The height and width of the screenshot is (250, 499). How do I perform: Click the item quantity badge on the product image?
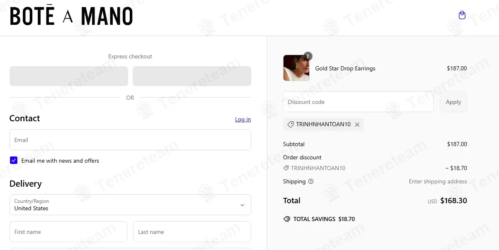[308, 56]
